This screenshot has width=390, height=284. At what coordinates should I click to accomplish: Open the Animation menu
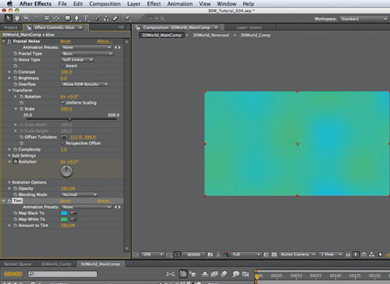[x=180, y=4]
